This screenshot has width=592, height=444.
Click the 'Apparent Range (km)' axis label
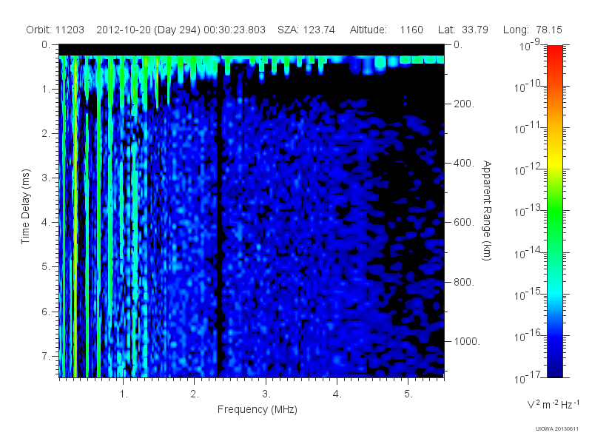point(487,211)
